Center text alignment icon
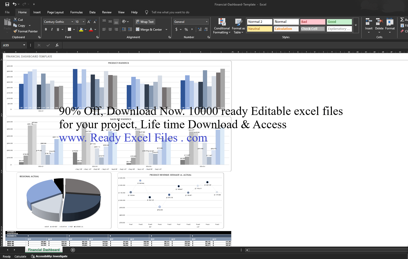The height and width of the screenshot is (259, 408). click(x=110, y=29)
